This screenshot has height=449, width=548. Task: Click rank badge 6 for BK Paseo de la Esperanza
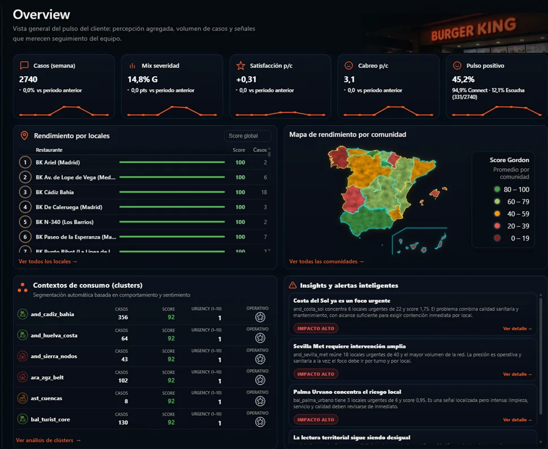(x=25, y=237)
